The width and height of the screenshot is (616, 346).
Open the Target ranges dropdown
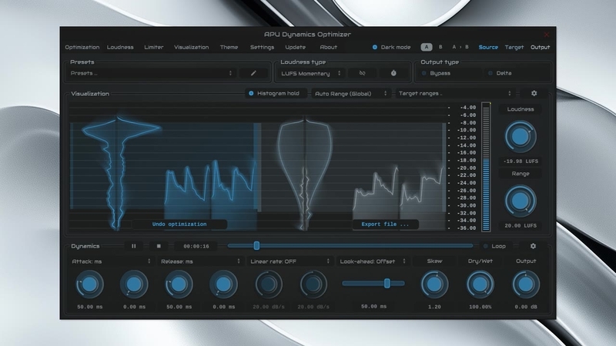click(x=455, y=93)
